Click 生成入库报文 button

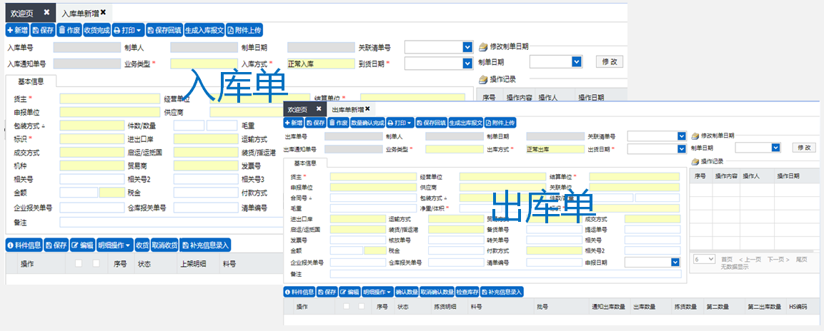point(204,31)
